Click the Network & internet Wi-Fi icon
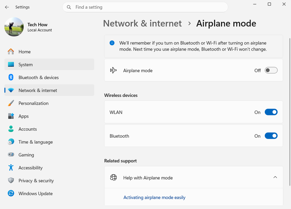The width and height of the screenshot is (291, 209). 11,90
